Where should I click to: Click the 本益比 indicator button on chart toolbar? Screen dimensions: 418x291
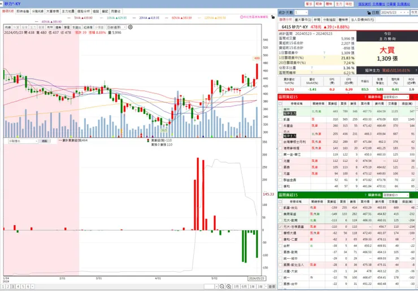(76, 27)
